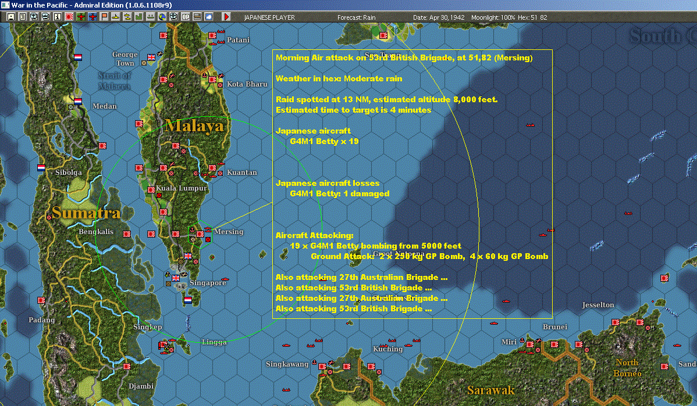Click the double yellow ships toolbar icon
This screenshot has height=406, width=697.
[x=127, y=17]
